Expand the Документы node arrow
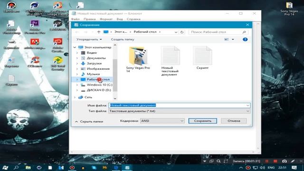 pos(77,58)
